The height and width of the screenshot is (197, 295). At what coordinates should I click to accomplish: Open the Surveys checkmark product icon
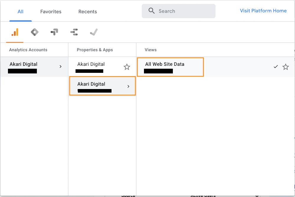click(94, 32)
